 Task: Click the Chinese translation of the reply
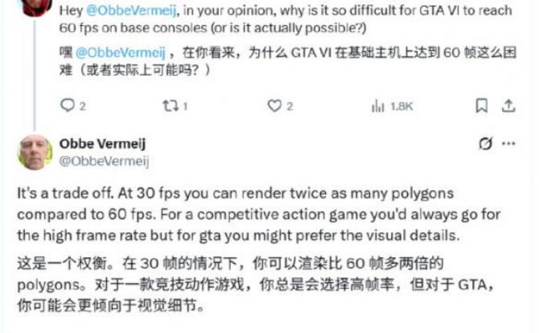255,285
